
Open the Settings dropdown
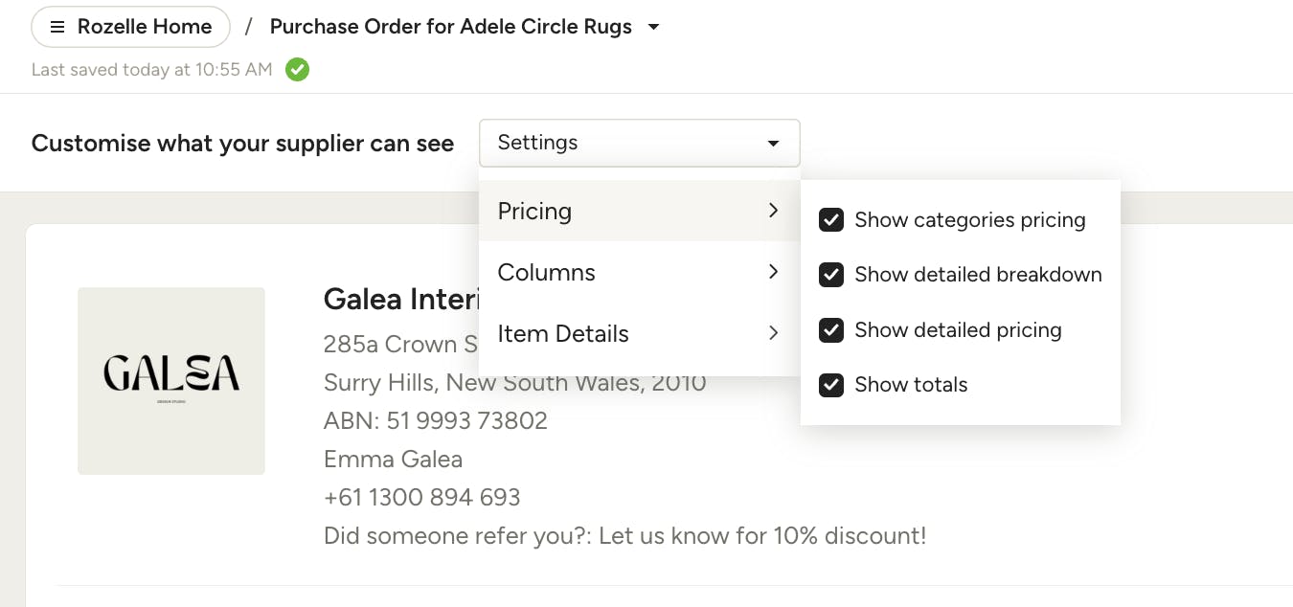[640, 144]
